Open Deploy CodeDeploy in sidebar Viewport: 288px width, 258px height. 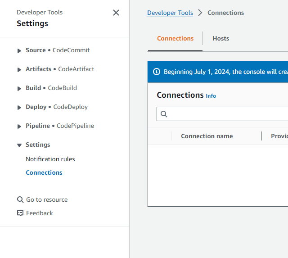point(57,107)
